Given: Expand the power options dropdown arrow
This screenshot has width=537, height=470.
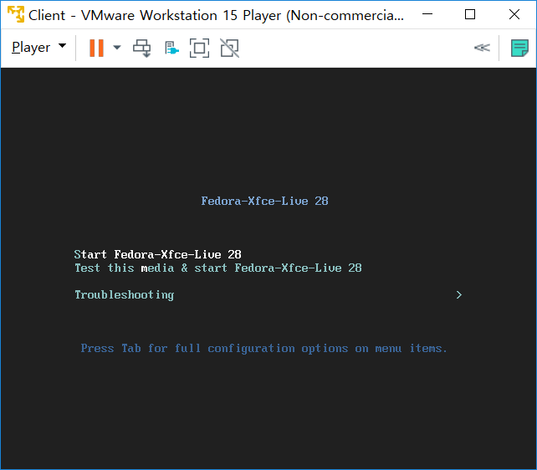Looking at the screenshot, I should point(117,48).
